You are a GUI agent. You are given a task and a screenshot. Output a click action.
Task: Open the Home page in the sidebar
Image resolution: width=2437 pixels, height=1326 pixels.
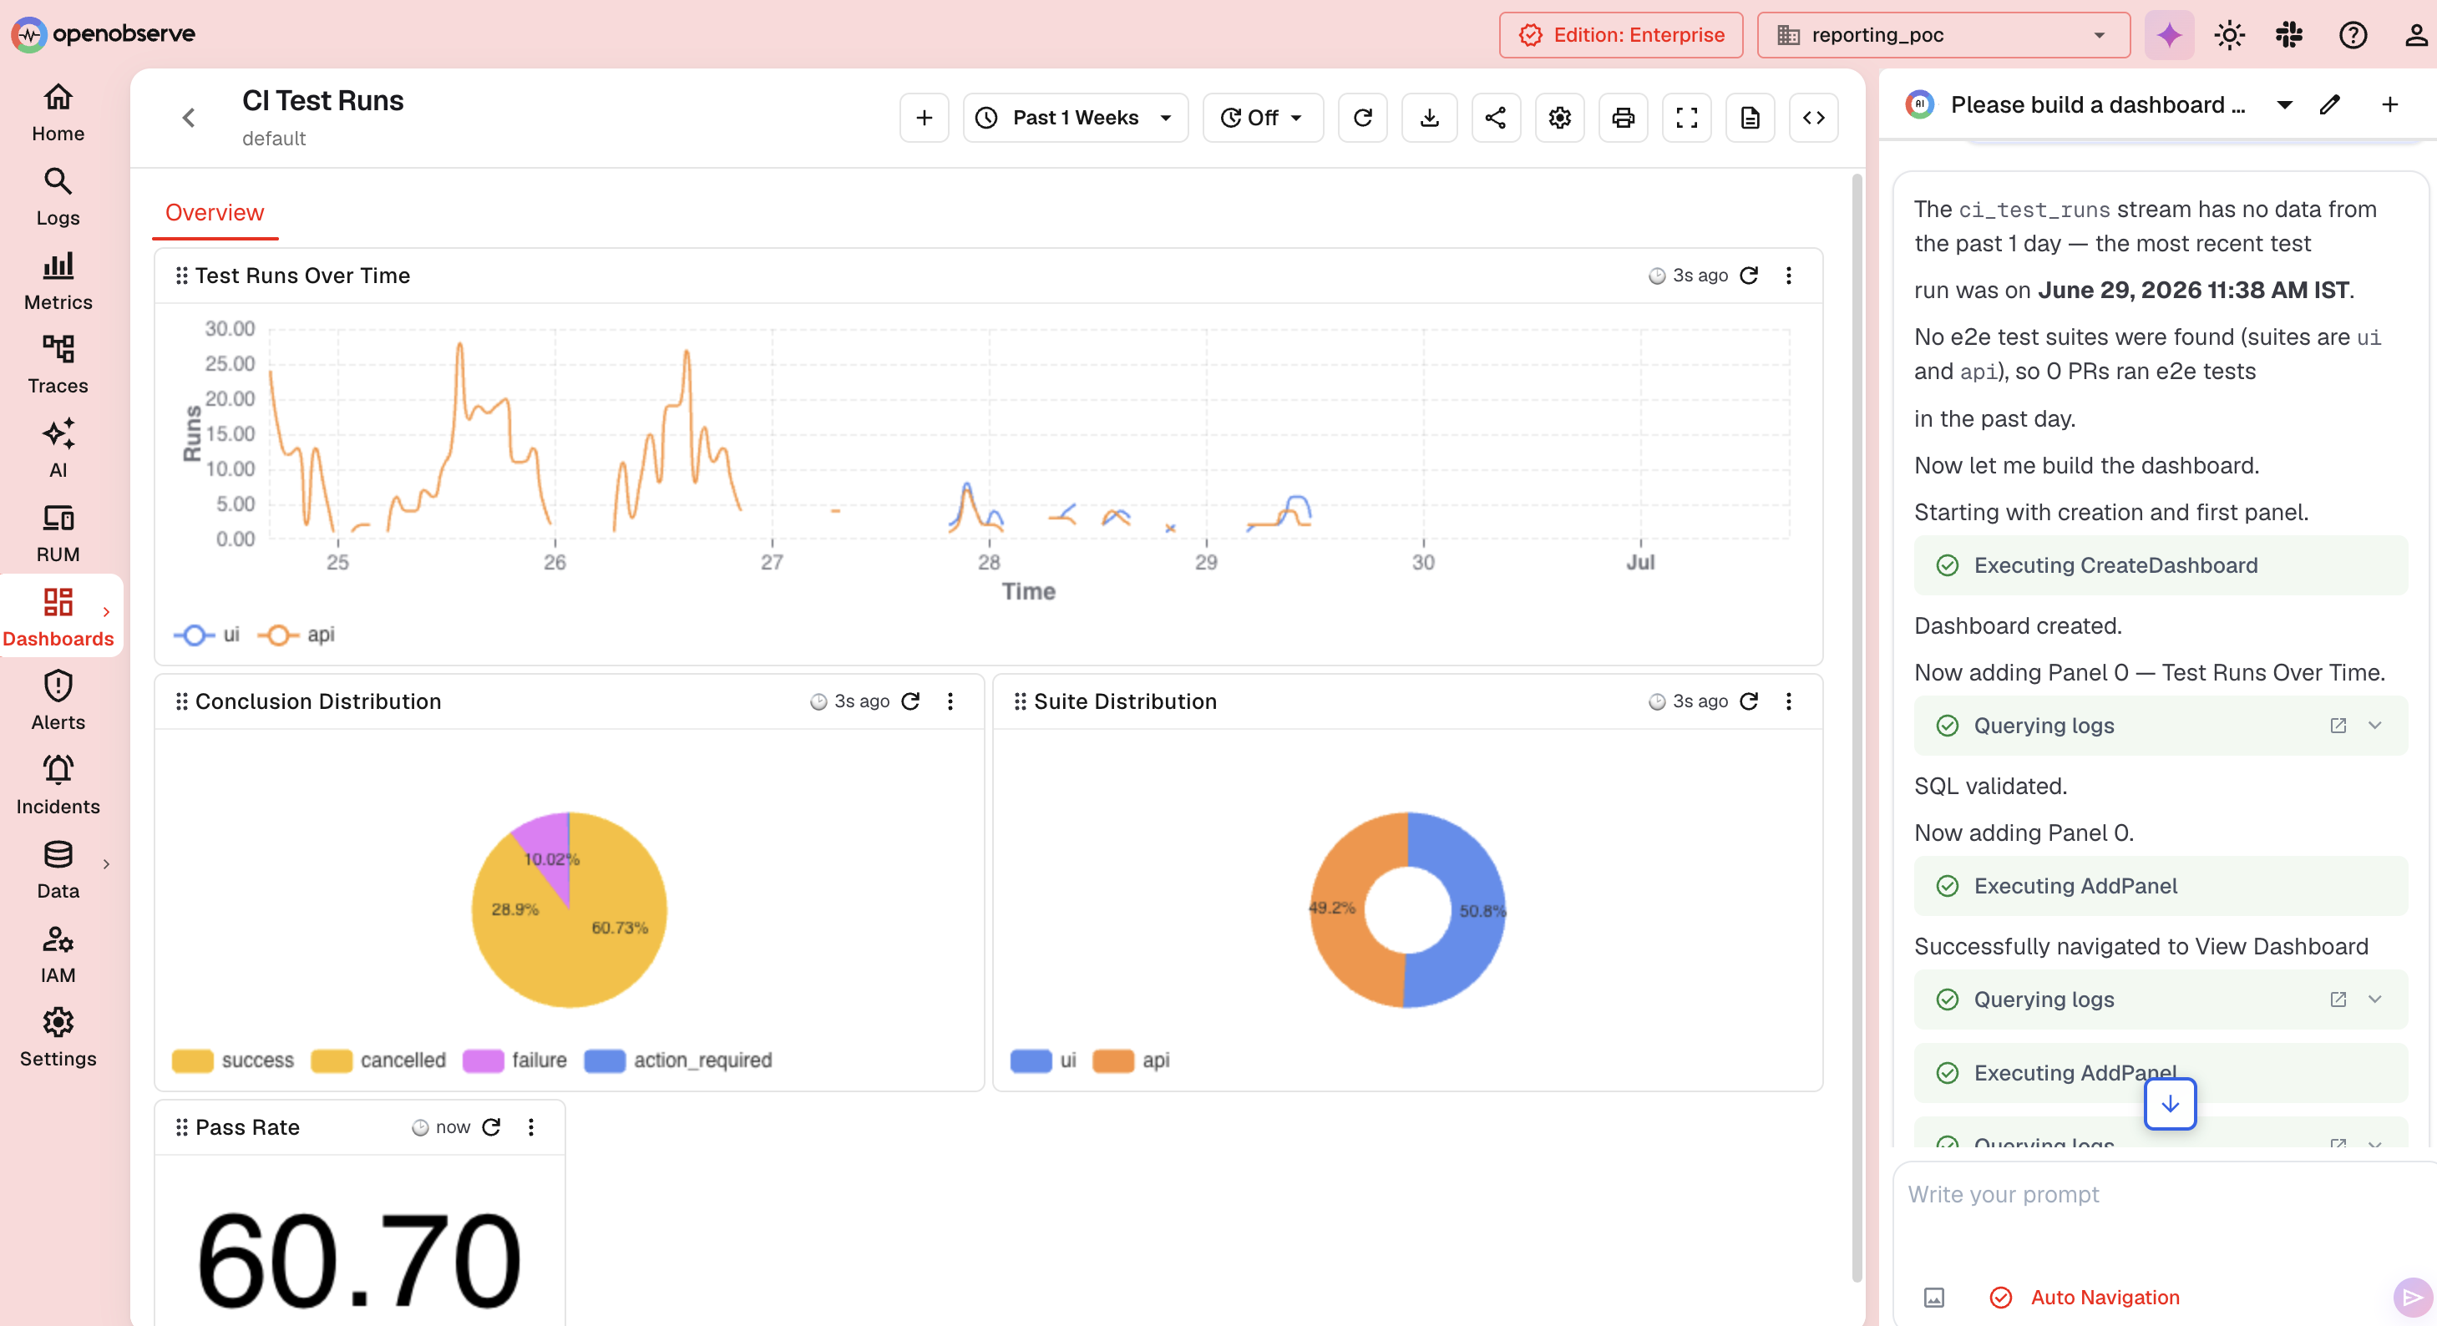pyautogui.click(x=58, y=113)
